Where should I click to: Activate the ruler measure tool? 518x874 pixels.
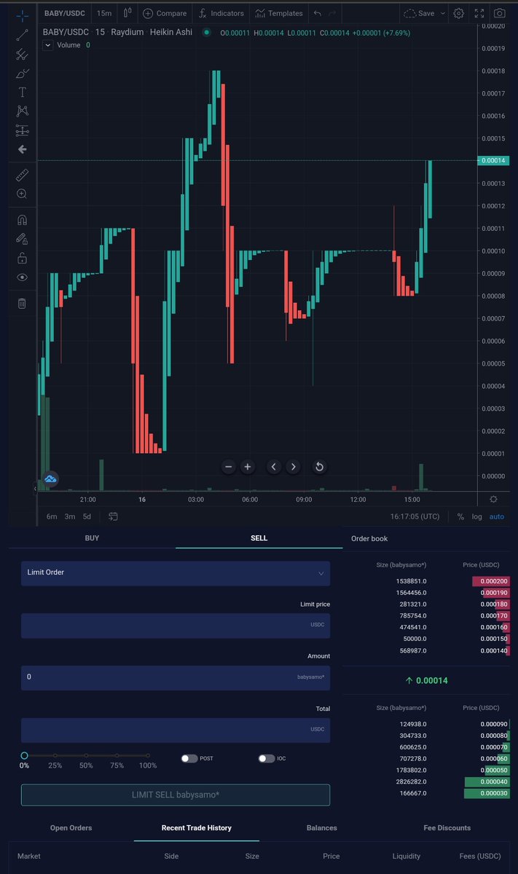(x=22, y=175)
